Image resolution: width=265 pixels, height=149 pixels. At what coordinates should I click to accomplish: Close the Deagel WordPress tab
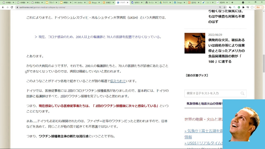tap(184, 2)
